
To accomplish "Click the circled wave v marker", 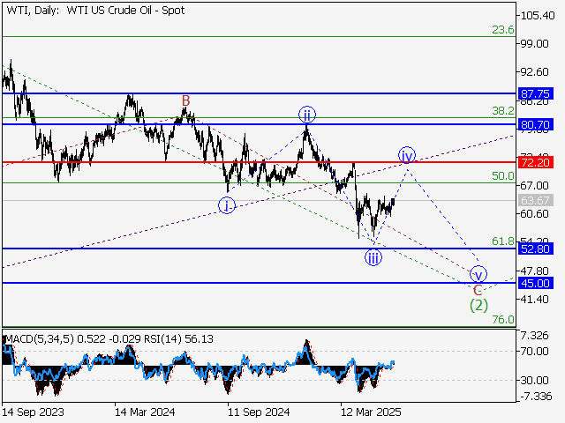I will 478,273.
